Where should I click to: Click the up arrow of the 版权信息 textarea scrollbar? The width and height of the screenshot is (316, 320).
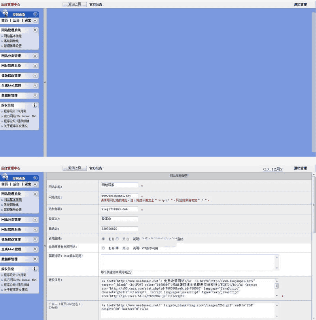point(277,281)
